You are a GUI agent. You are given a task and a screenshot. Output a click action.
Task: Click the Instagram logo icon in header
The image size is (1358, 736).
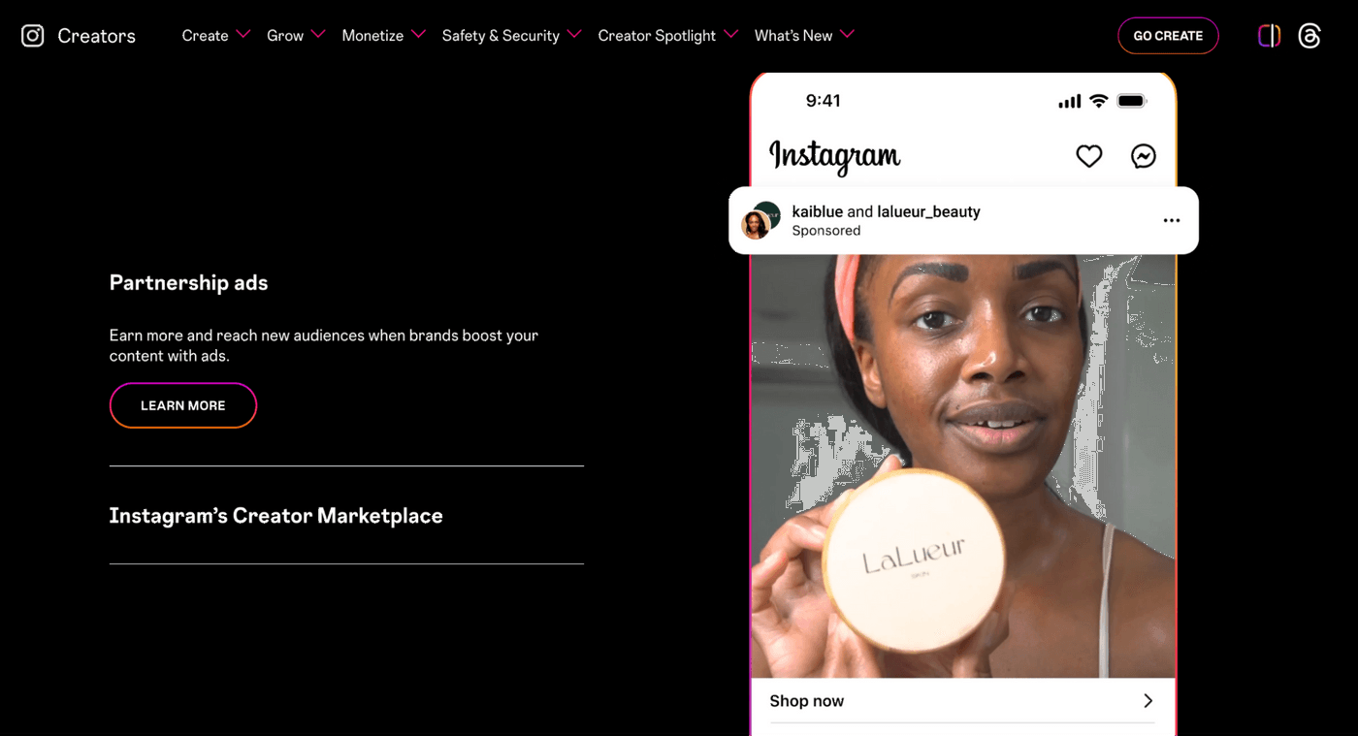coord(33,36)
